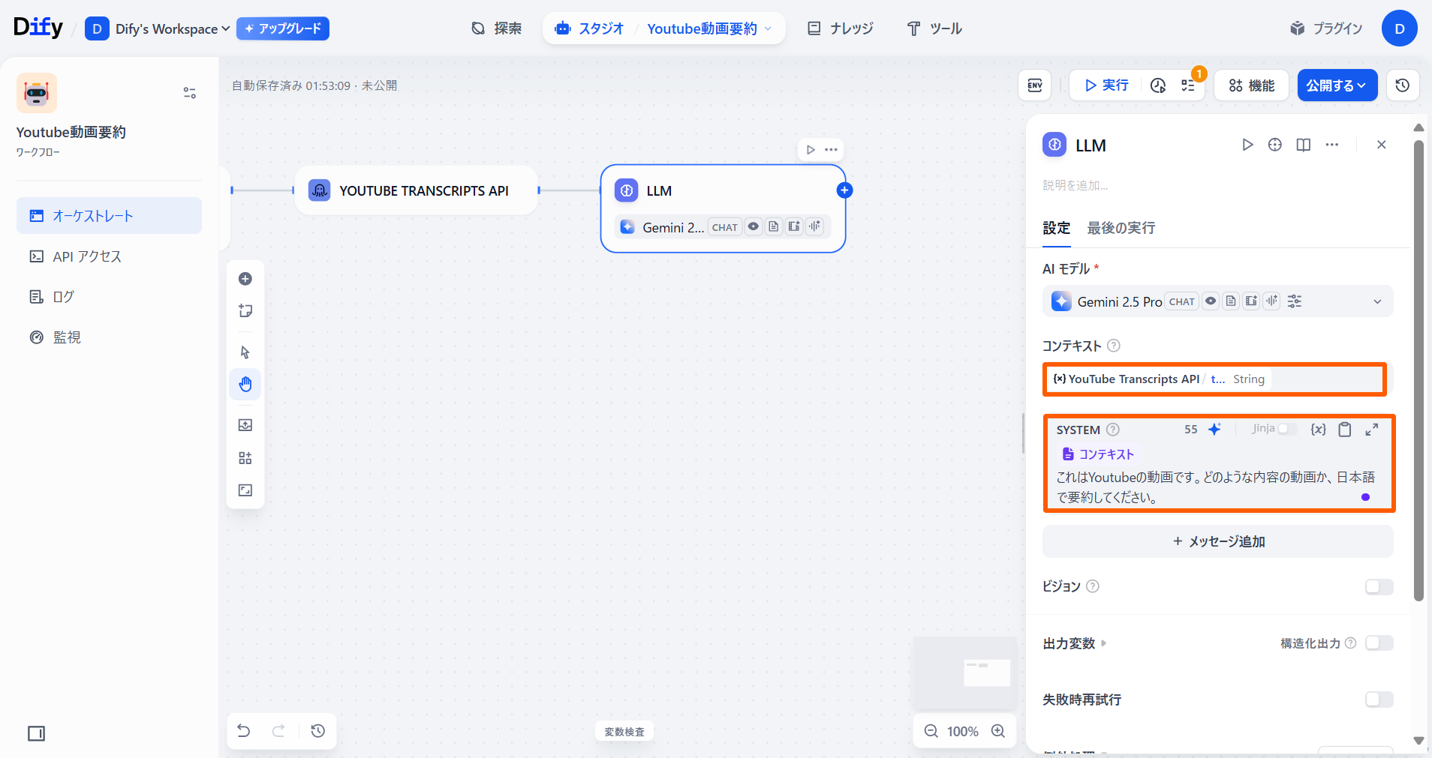Turn on 失敗時再試行 retry toggle

[1379, 700]
